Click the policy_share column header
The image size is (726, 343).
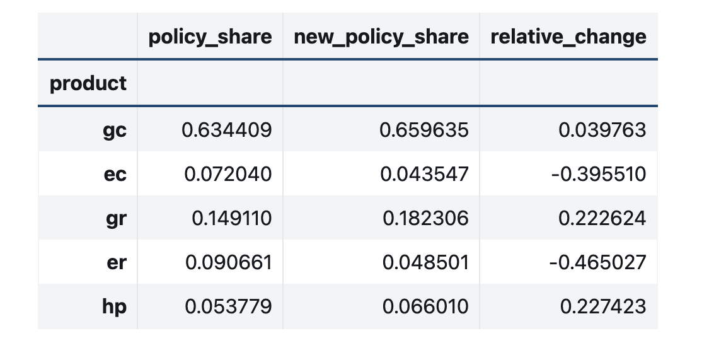tap(210, 37)
